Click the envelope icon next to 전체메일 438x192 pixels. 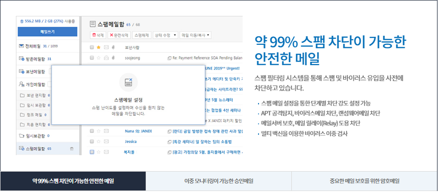pos(21,46)
